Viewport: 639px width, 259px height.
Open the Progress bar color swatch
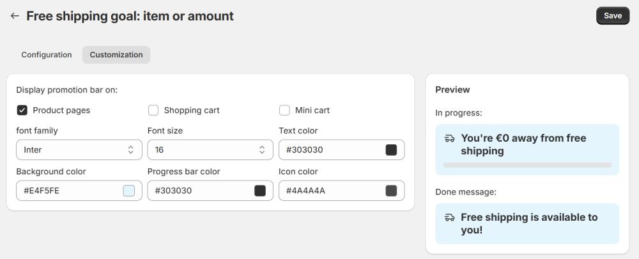coord(260,190)
